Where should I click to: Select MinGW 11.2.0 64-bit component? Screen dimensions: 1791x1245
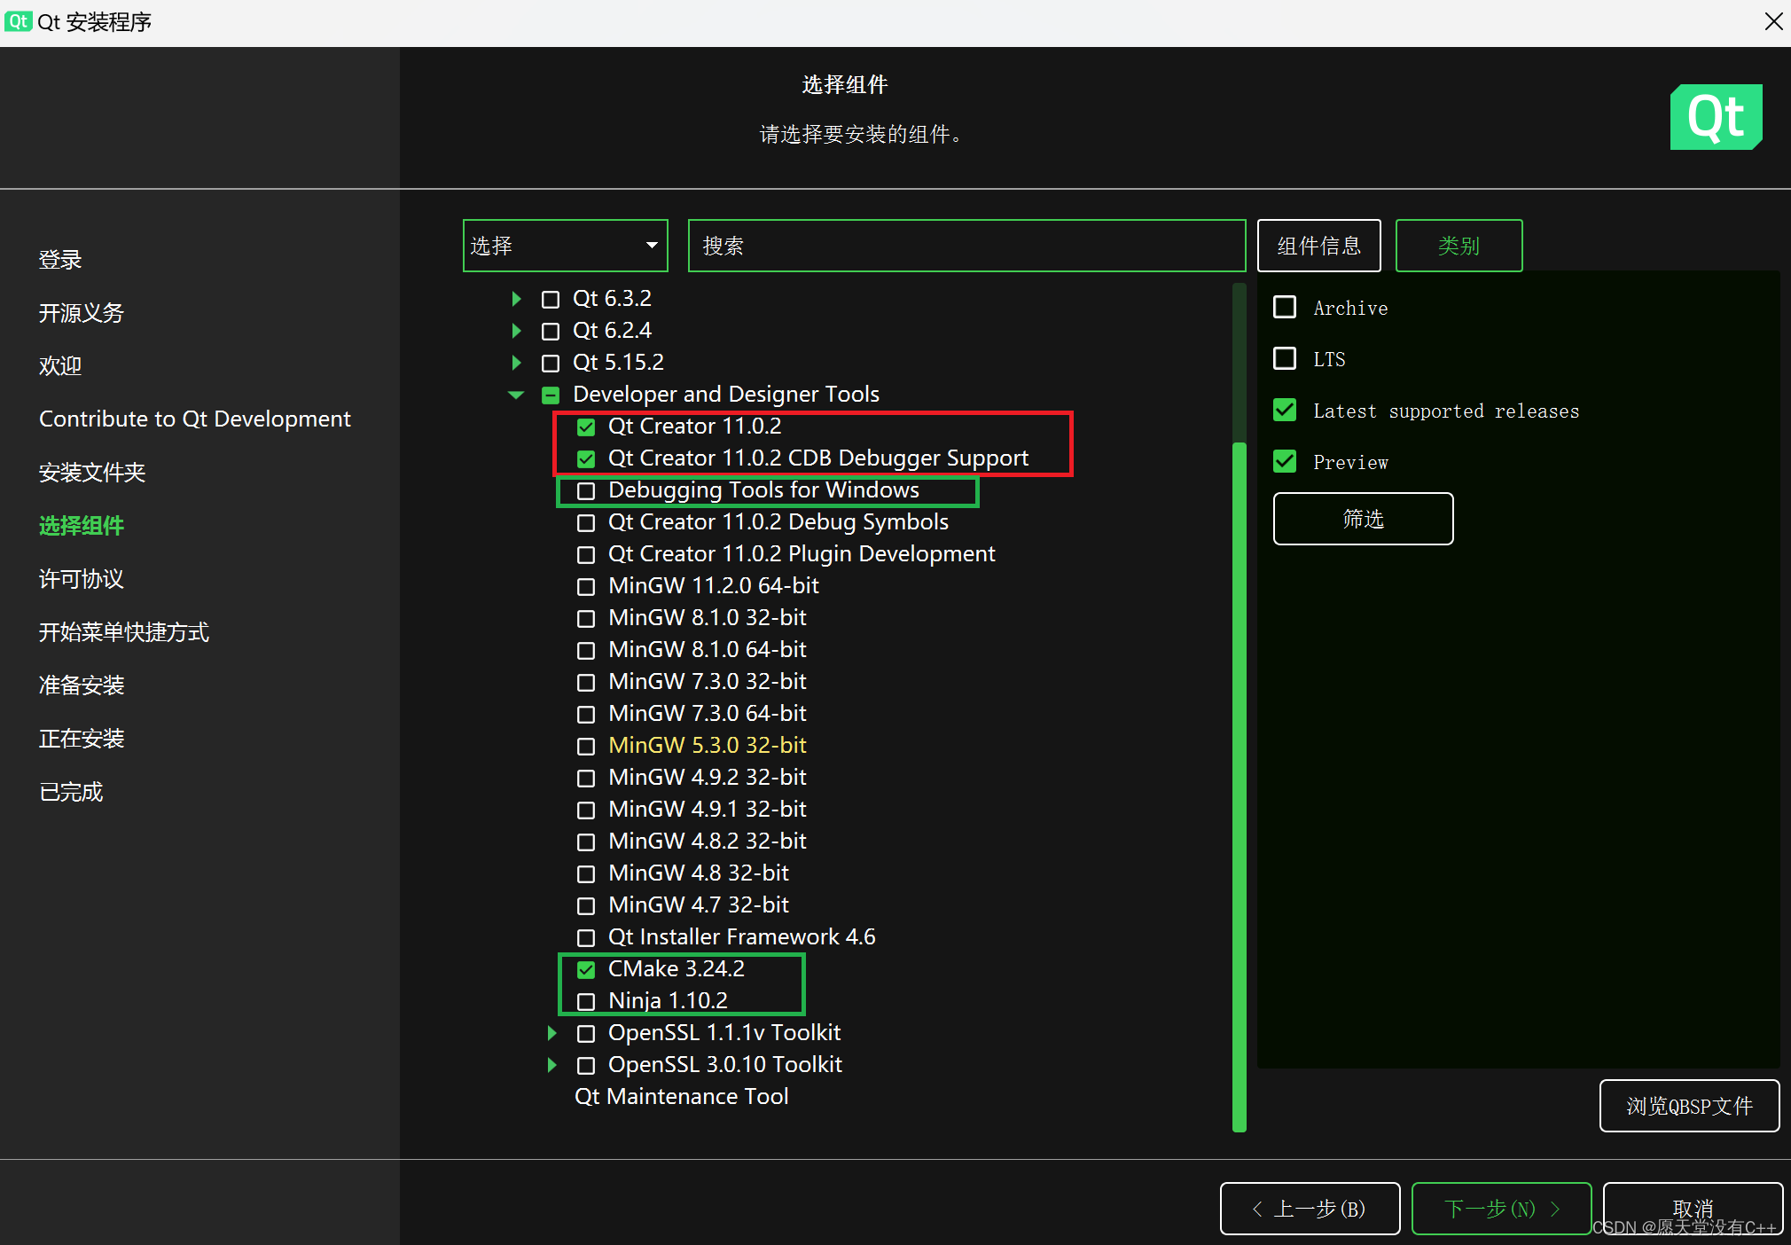pos(585,586)
